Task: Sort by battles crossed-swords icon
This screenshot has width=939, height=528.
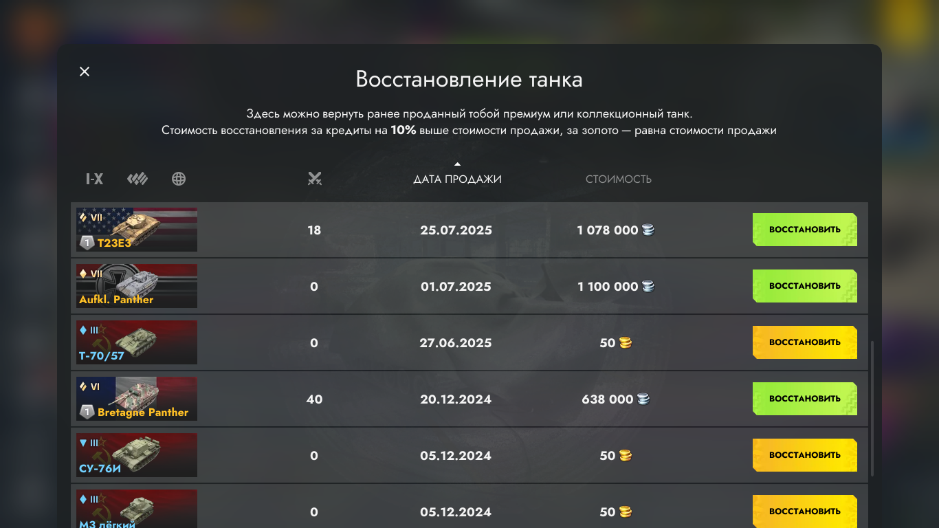Action: click(x=314, y=179)
